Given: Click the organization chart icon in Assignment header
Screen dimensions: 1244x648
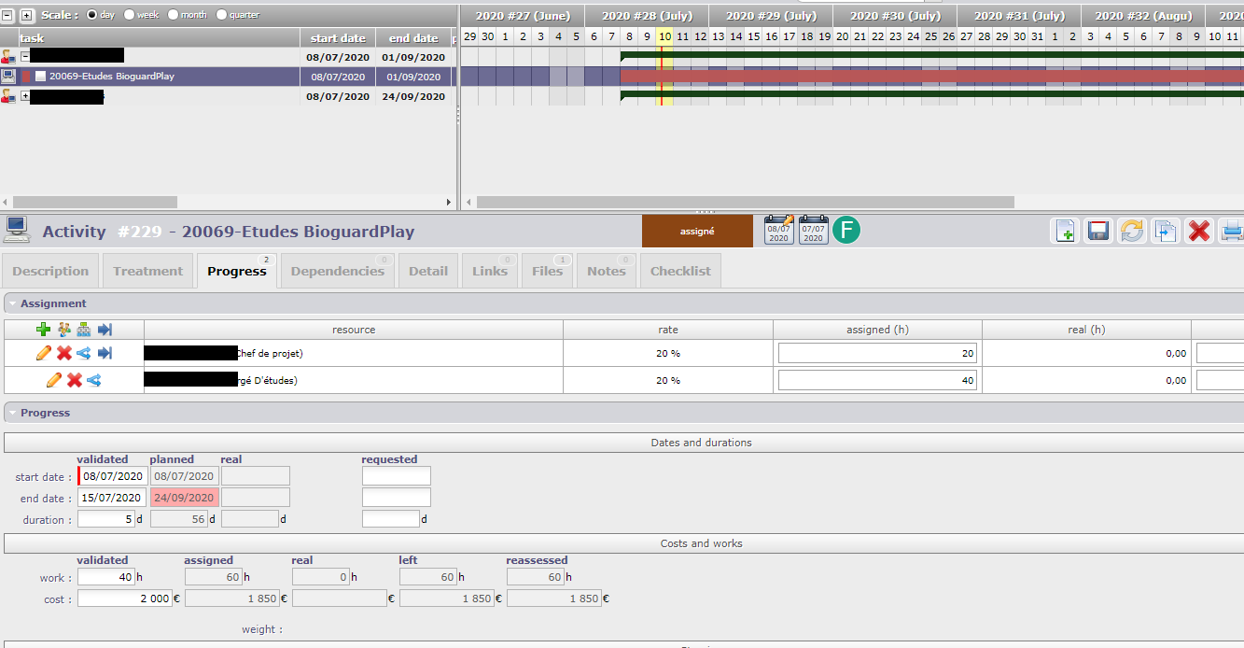Looking at the screenshot, I should 84,329.
